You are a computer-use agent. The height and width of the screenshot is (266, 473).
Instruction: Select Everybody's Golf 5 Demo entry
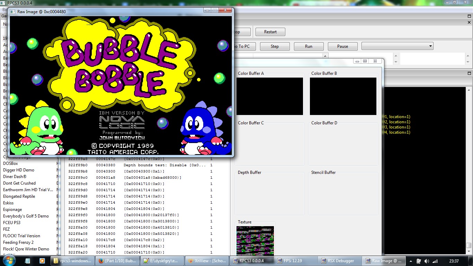pos(26,216)
